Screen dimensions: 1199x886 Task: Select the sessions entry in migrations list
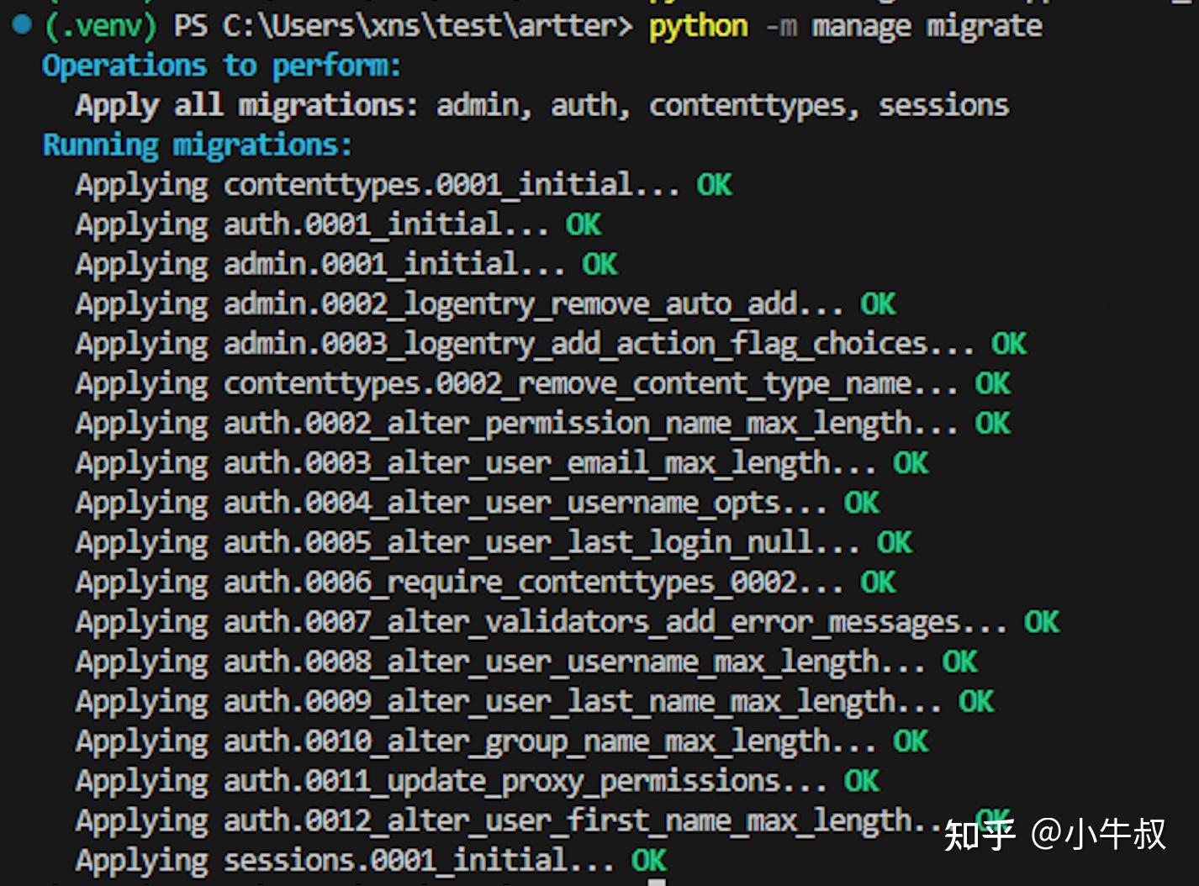click(943, 104)
